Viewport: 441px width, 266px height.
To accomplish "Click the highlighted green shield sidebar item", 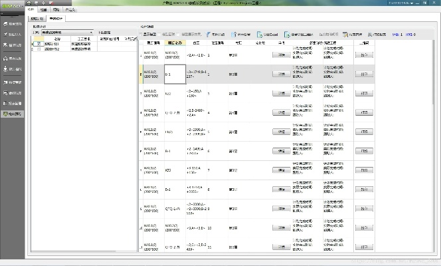I will 12,114.
